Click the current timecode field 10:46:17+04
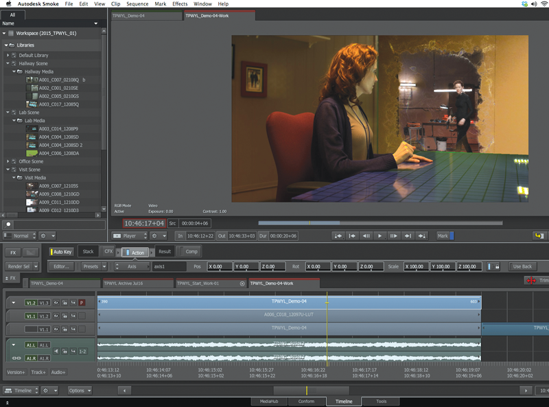Screen dimensions: 549x407 pyautogui.click(x=144, y=224)
